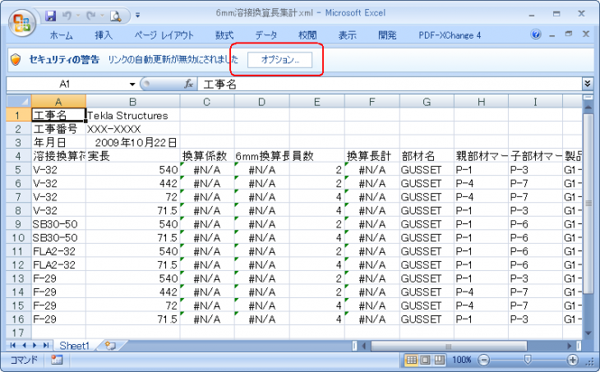Open the Excel Help question mark icon

click(x=536, y=35)
